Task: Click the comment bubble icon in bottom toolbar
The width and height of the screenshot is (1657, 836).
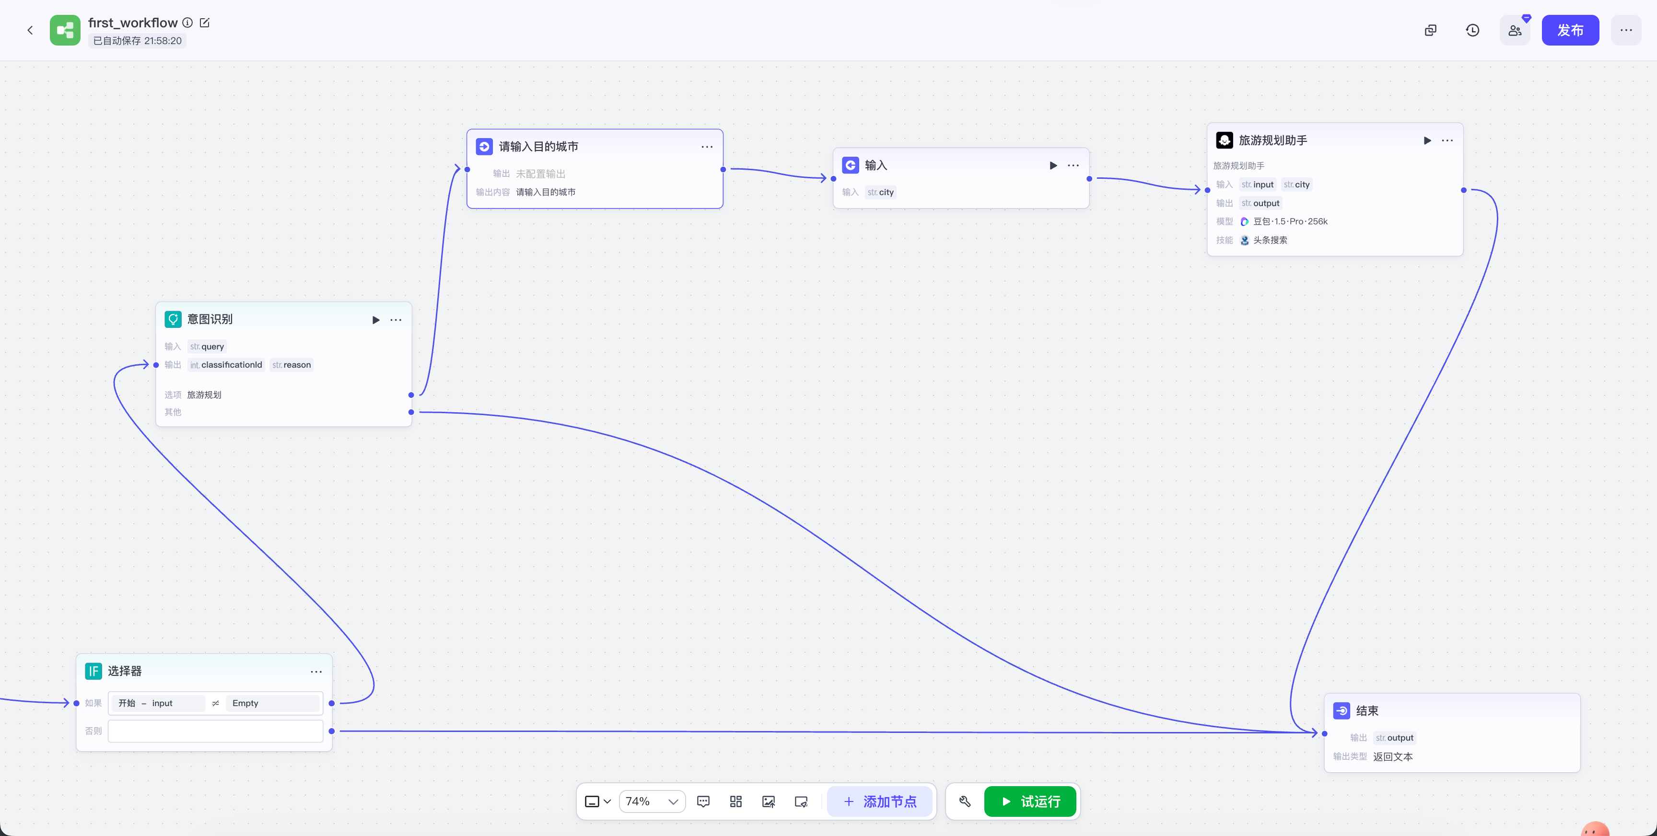Action: click(x=703, y=801)
